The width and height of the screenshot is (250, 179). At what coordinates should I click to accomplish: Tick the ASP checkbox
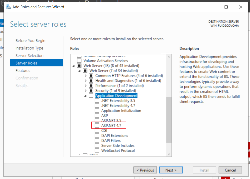click(x=97, y=116)
